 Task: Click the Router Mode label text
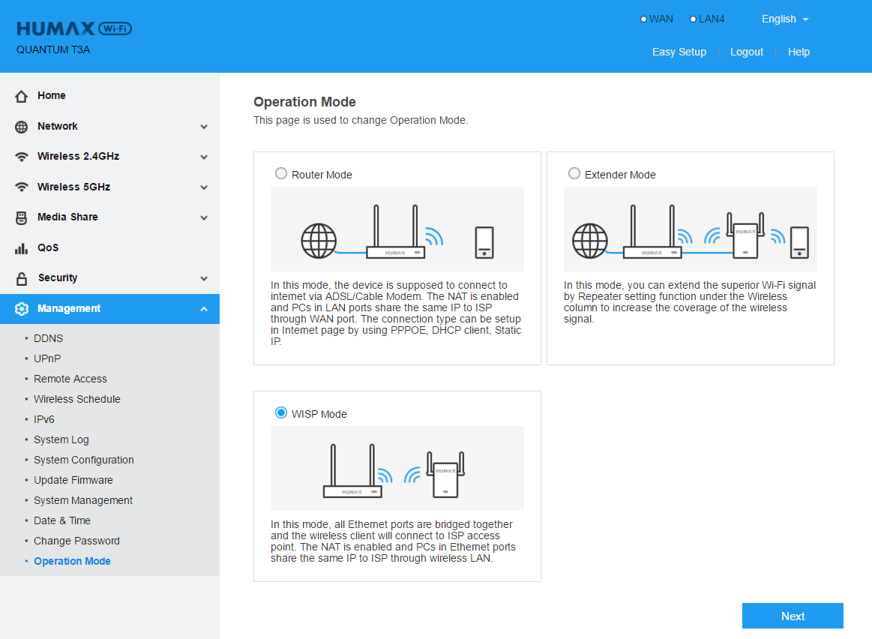coord(322,175)
